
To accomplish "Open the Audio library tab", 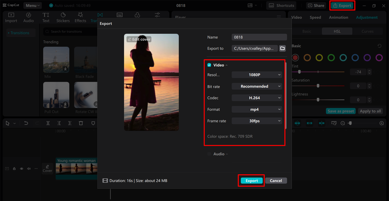I will (29, 18).
